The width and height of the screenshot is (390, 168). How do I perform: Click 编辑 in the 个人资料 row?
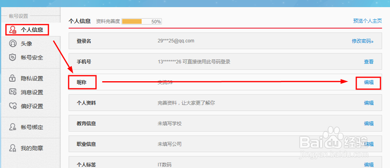click(x=369, y=103)
